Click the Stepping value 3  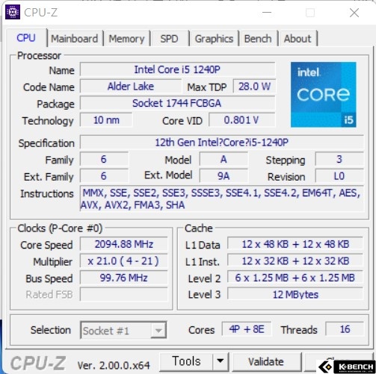click(339, 159)
